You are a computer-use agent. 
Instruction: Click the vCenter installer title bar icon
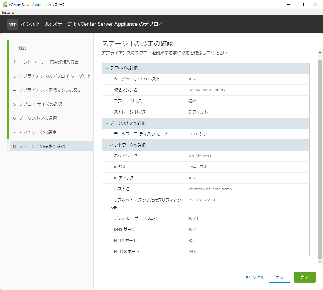5,4
